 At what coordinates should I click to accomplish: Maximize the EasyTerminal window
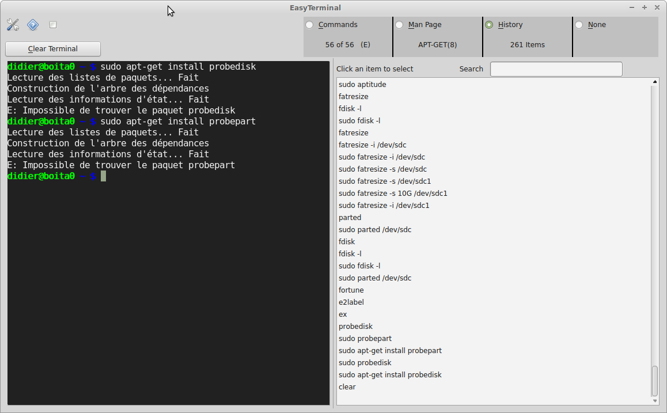[x=645, y=7]
